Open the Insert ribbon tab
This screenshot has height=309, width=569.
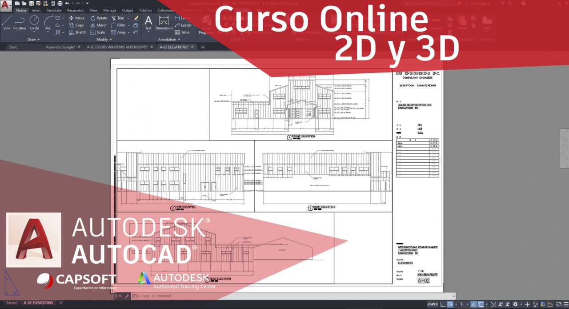[x=36, y=10]
